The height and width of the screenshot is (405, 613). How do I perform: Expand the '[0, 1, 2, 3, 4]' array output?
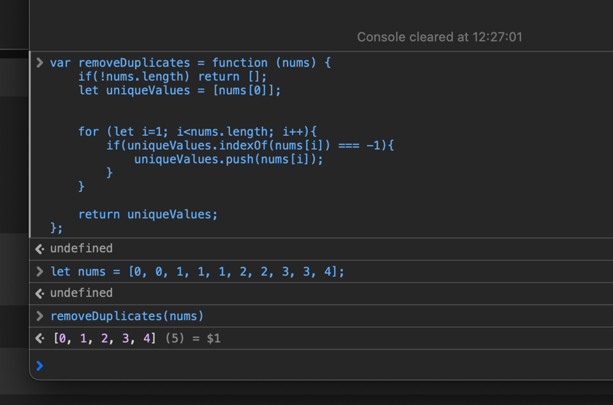pos(104,338)
